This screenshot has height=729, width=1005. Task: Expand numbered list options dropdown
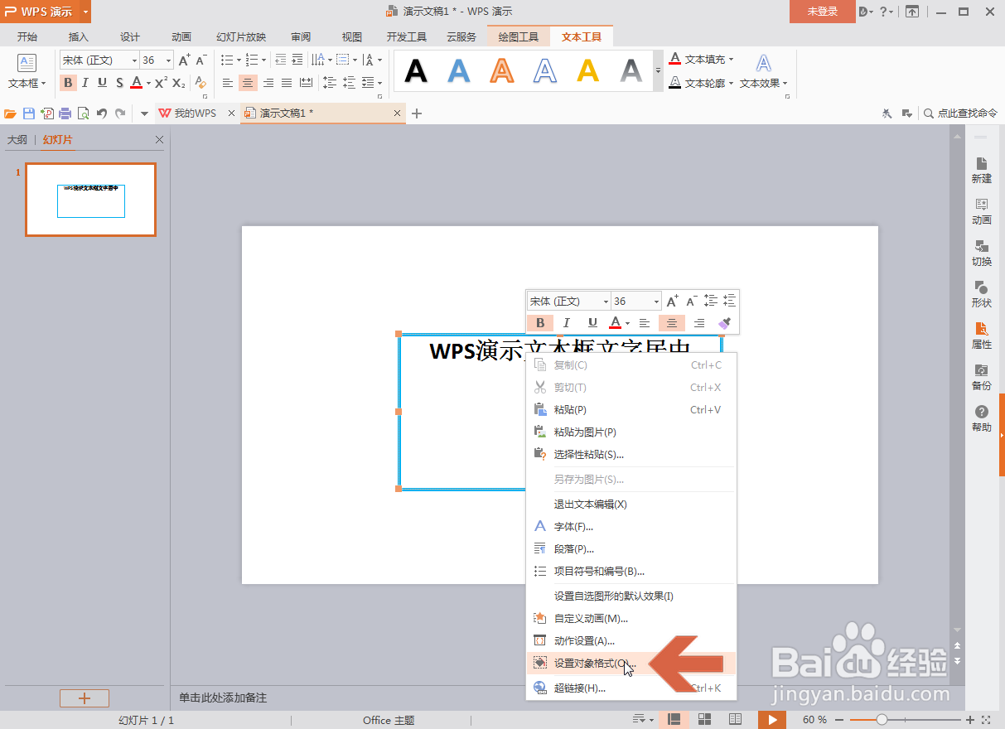pos(263,60)
